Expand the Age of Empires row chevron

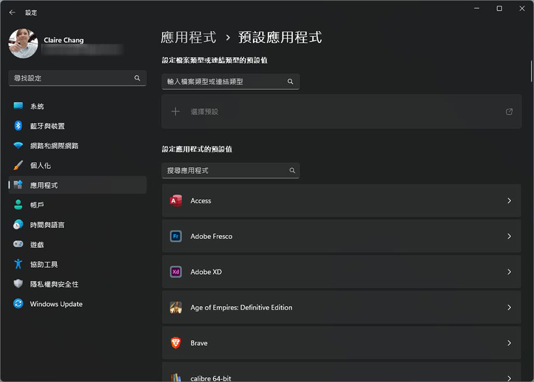pos(509,307)
